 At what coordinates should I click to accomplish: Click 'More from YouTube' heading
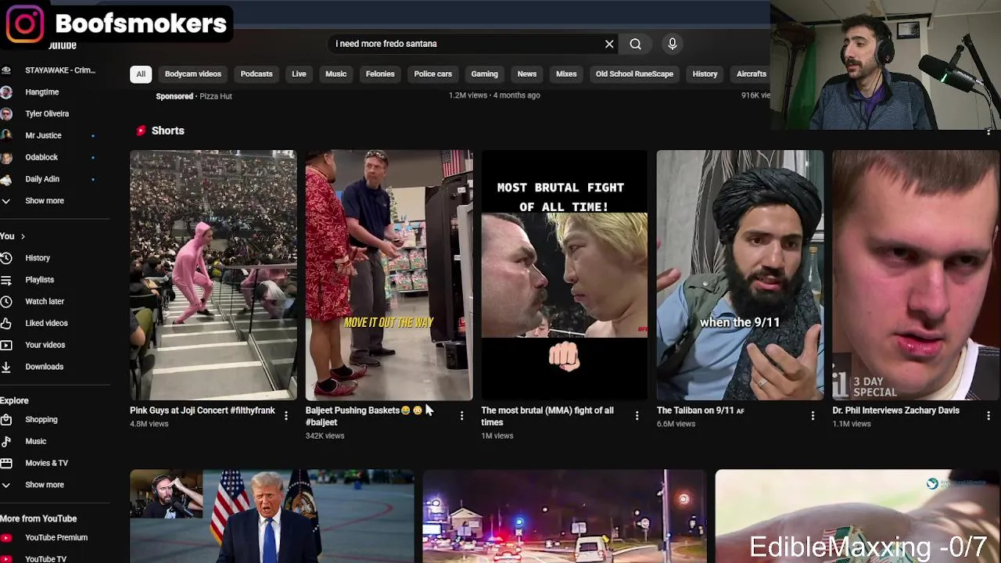click(x=38, y=518)
